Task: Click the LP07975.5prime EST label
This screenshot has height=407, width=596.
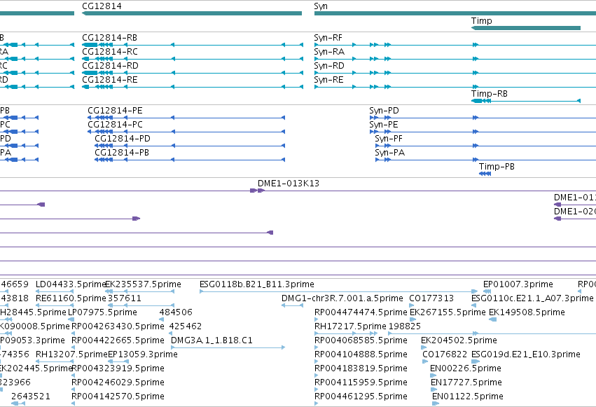Action: [x=103, y=312]
